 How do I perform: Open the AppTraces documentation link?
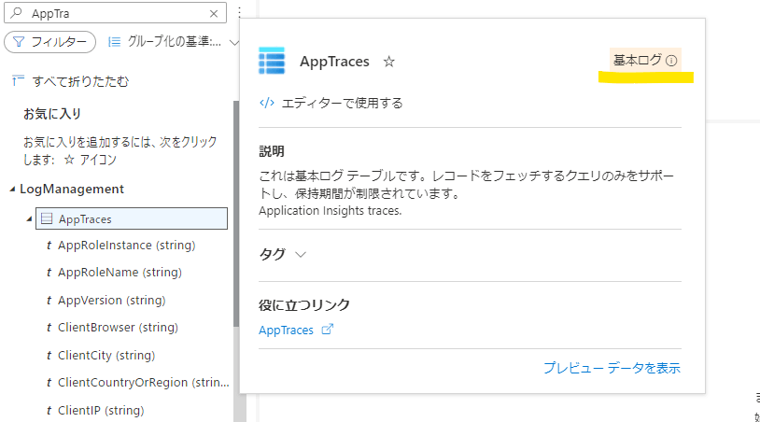[286, 331]
